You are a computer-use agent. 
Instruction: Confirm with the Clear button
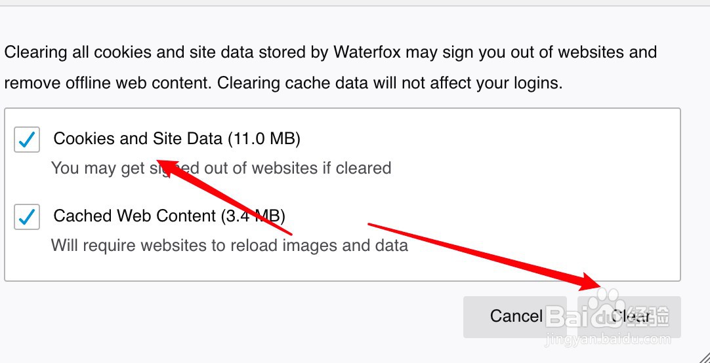point(630,317)
